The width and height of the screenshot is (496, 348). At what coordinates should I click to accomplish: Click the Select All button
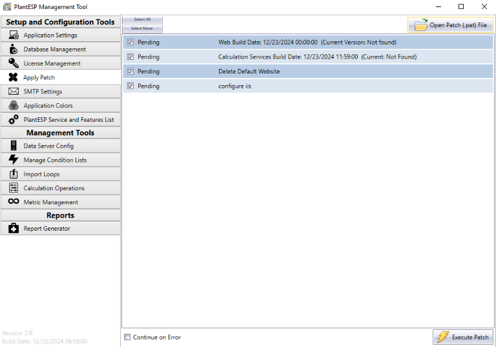tap(142, 19)
